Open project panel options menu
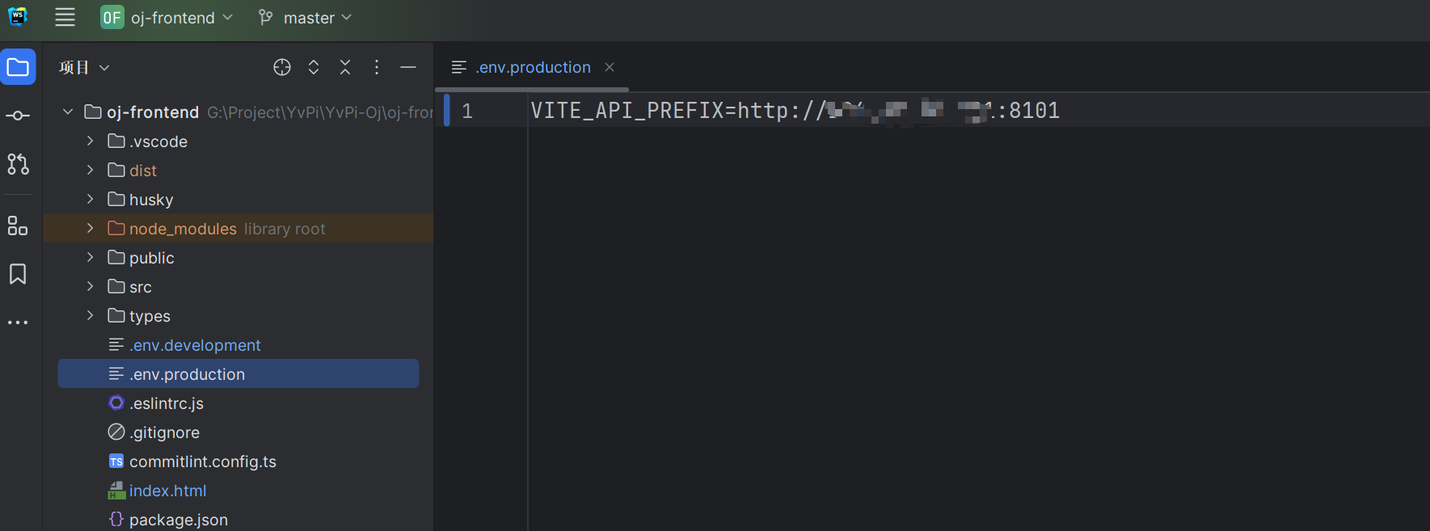 coord(377,67)
